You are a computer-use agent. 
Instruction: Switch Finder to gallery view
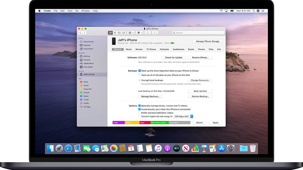[x=124, y=33]
